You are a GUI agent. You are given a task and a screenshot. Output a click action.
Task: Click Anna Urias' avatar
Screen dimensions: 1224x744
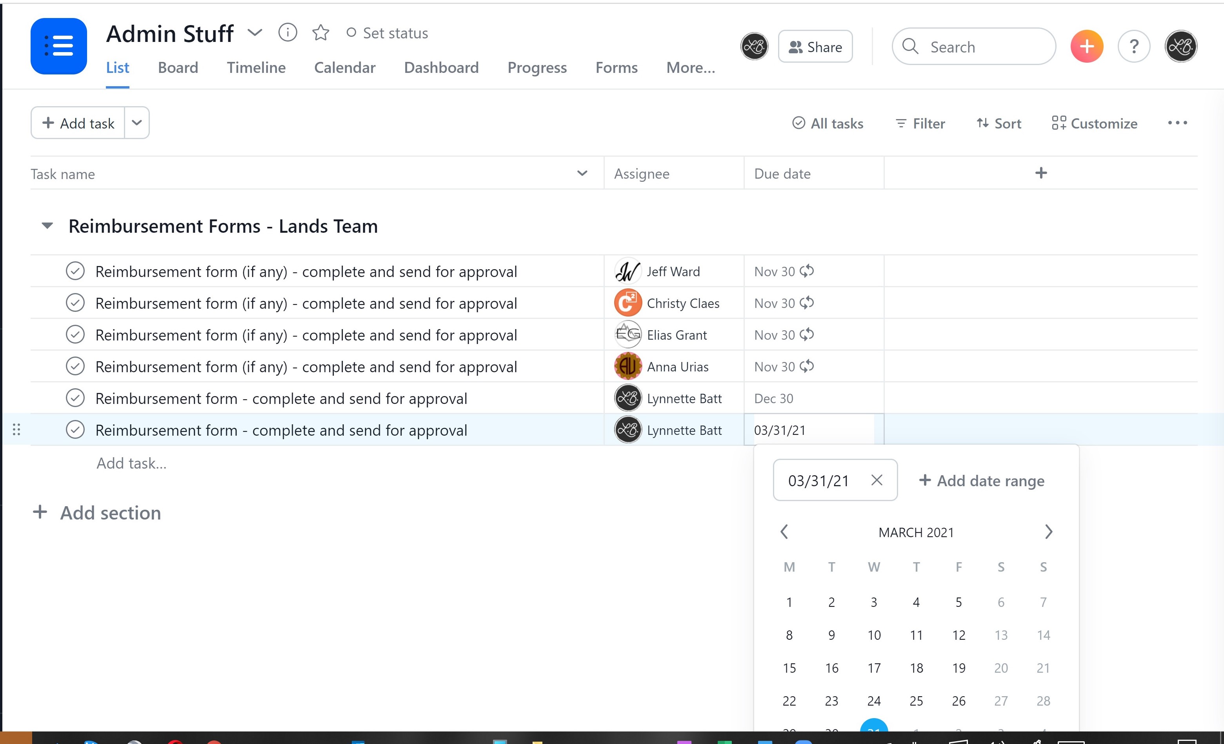[x=628, y=366]
